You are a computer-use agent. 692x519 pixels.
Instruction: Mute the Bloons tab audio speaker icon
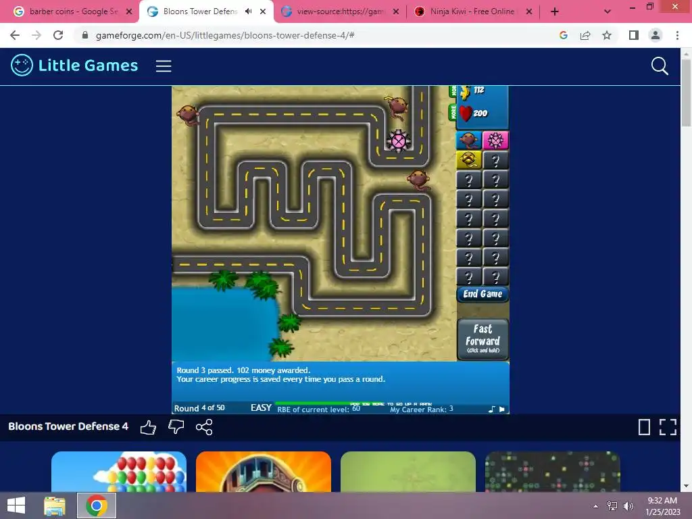click(249, 11)
